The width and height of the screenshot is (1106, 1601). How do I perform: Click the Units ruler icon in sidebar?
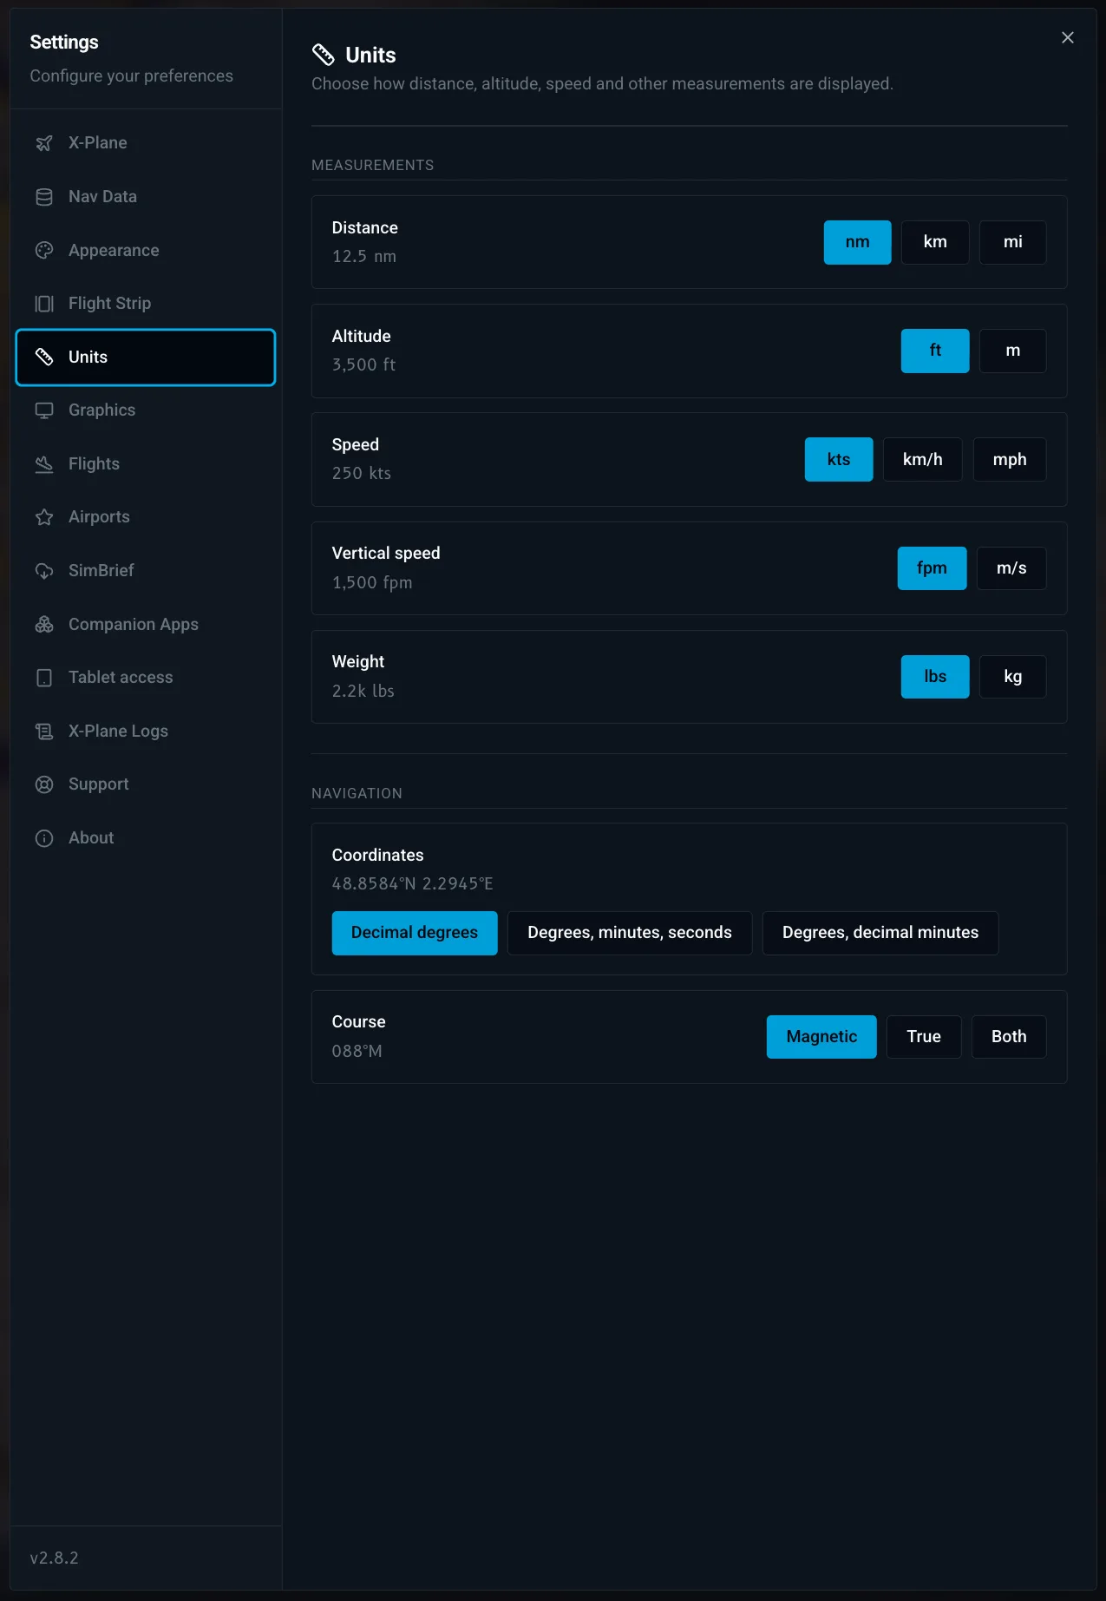point(44,357)
